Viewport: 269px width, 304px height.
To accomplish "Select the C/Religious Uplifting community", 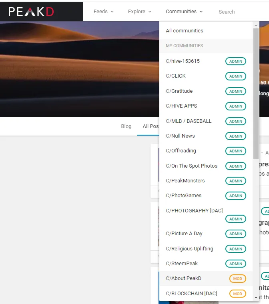I will pyautogui.click(x=206, y=249).
